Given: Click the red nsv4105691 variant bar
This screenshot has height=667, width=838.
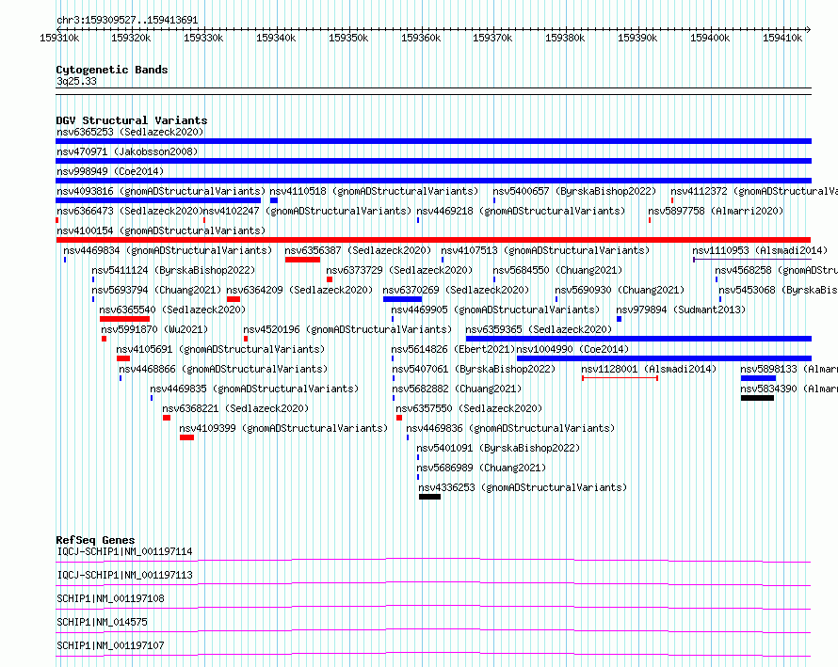Looking at the screenshot, I should [x=123, y=358].
